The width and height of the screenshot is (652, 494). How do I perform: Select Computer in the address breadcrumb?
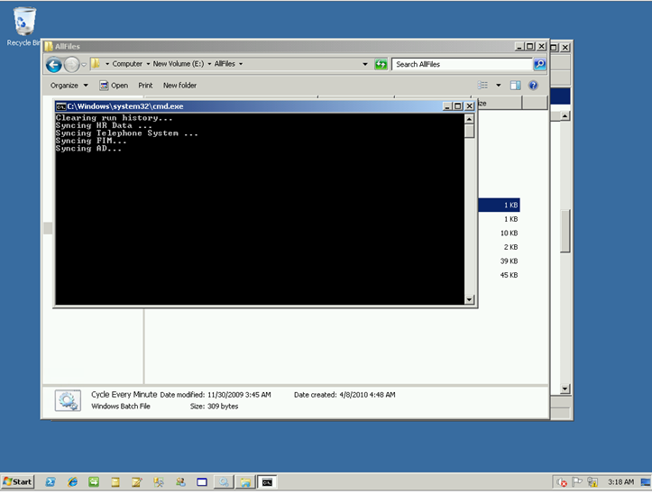[127, 64]
